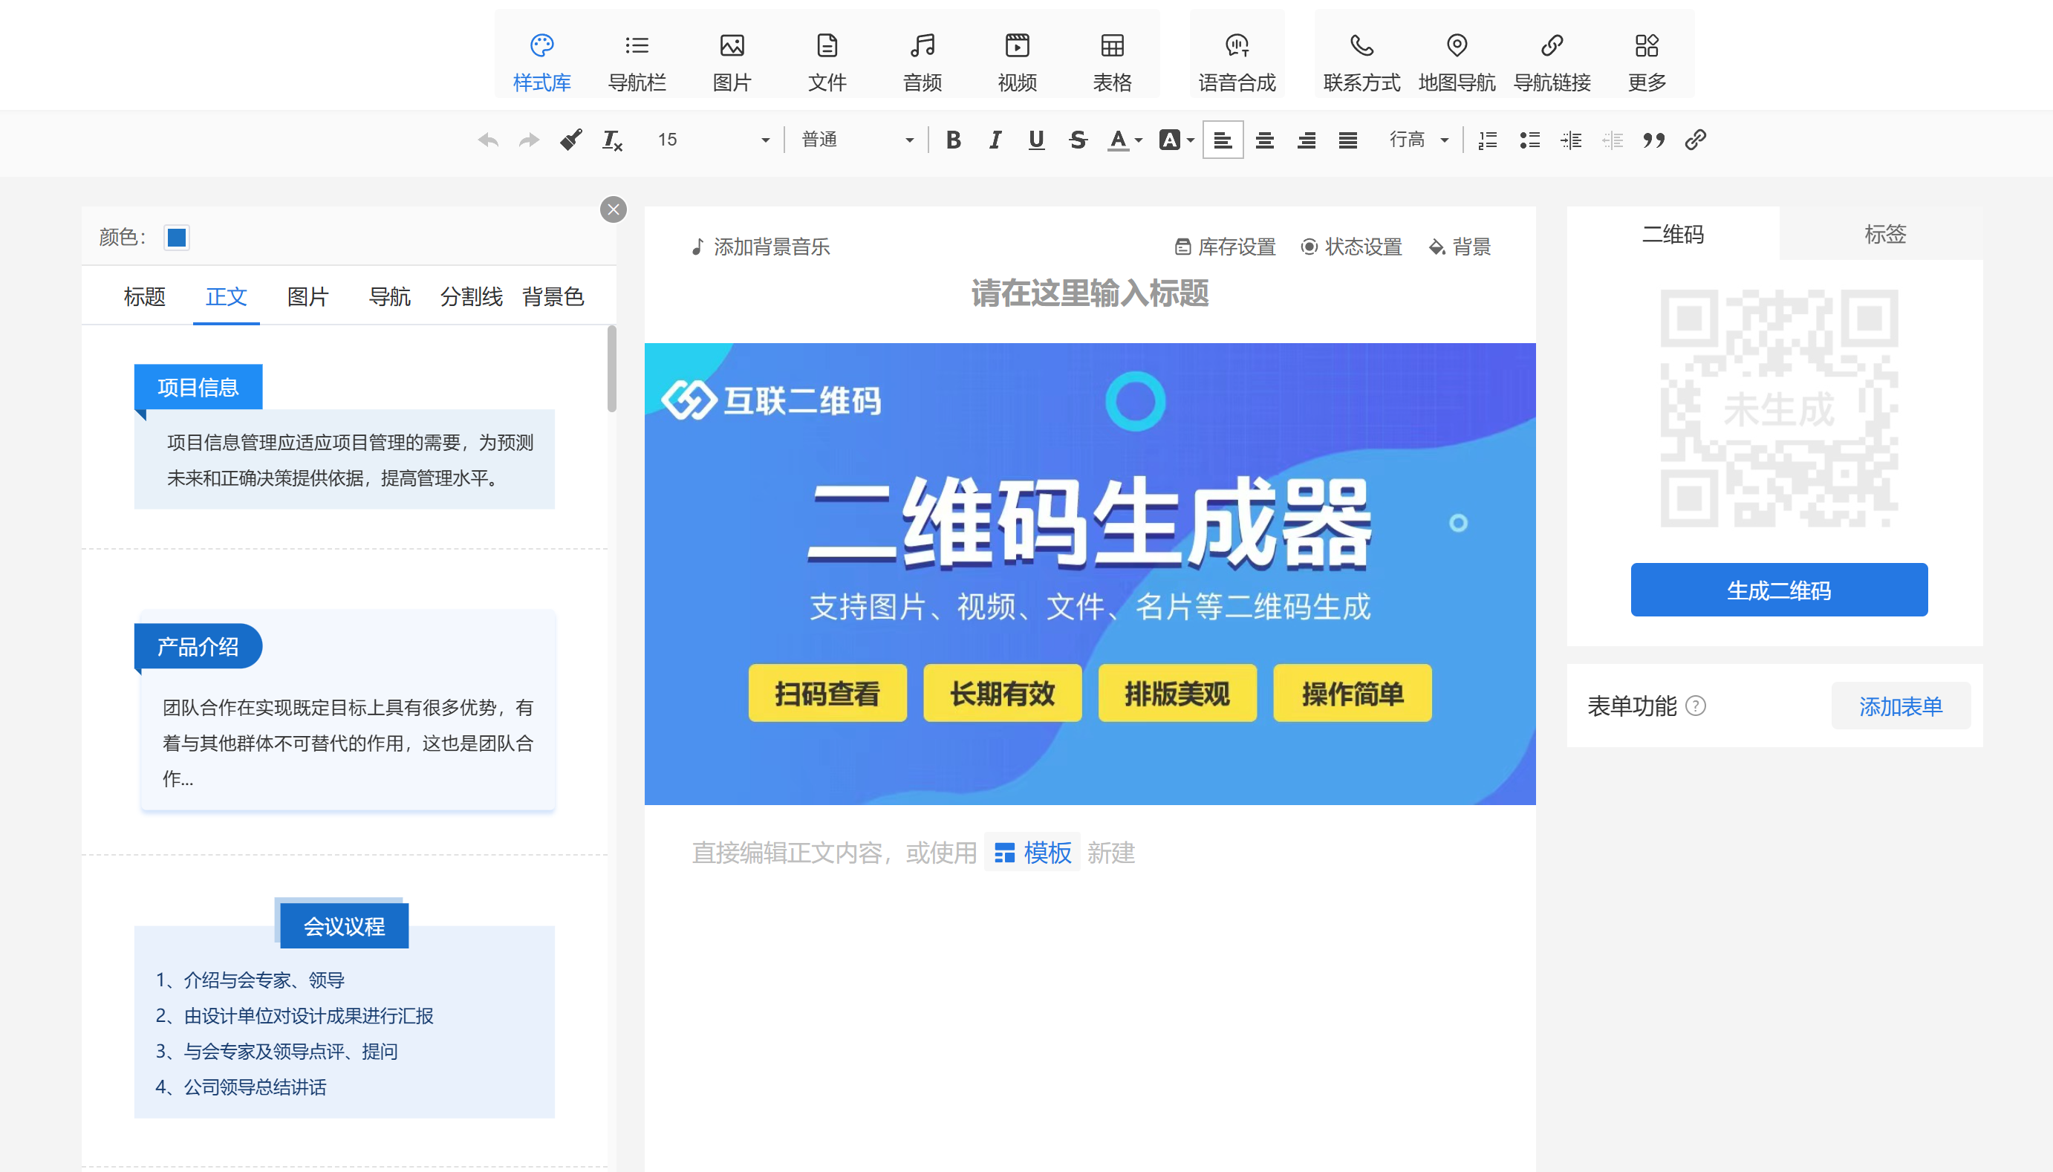Switch to the 标签 tab
The image size is (2053, 1172).
click(x=1884, y=234)
